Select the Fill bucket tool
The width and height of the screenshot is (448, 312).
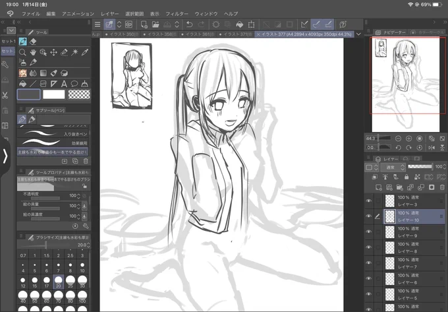22,84
